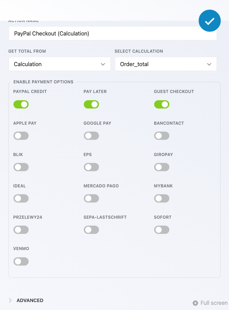Screen dimensions: 229x310
Task: Enable the MyBank switch
Action: click(x=162, y=198)
